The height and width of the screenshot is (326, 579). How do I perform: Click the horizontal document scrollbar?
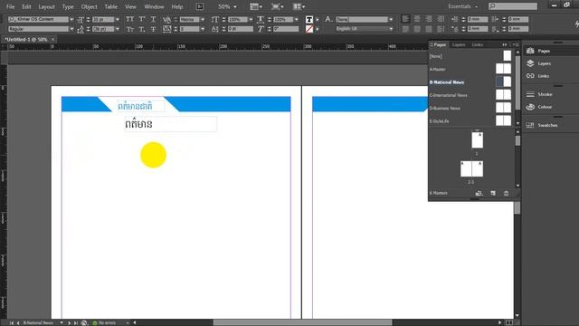(302, 322)
